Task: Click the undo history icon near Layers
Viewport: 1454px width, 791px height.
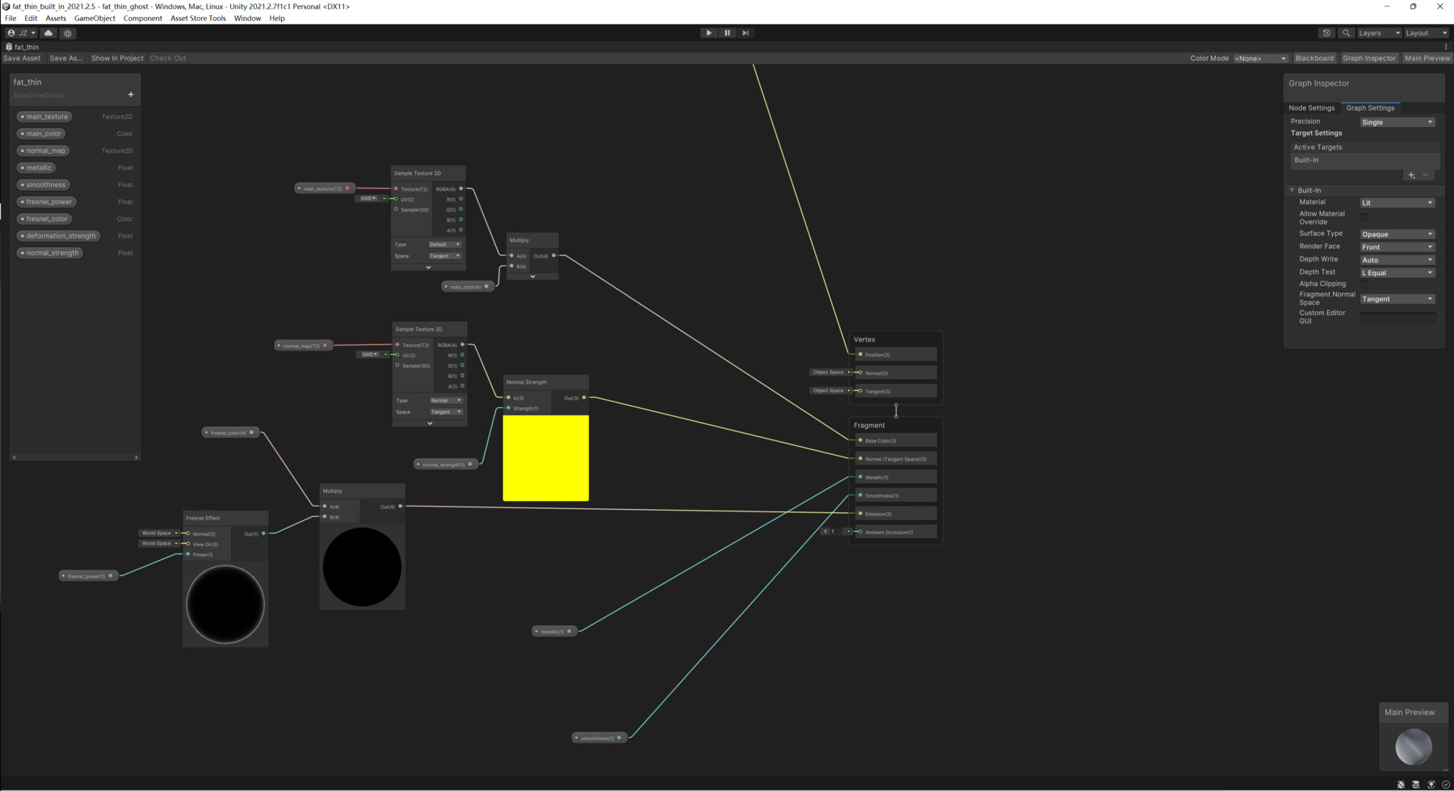Action: (x=1326, y=33)
